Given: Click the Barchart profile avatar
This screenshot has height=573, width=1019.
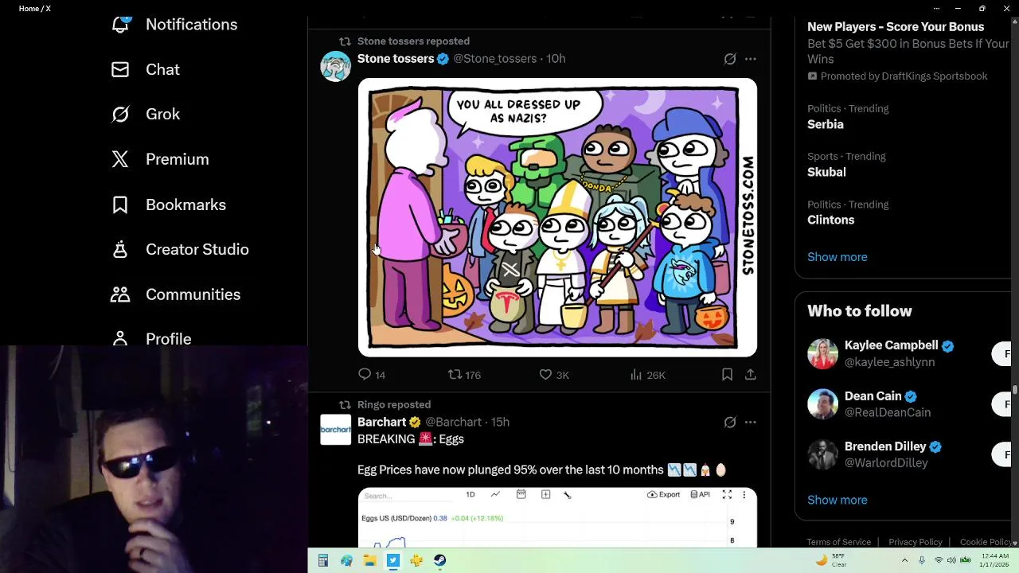Looking at the screenshot, I should tap(335, 430).
